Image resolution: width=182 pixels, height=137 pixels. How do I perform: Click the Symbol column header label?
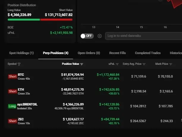click(12, 64)
